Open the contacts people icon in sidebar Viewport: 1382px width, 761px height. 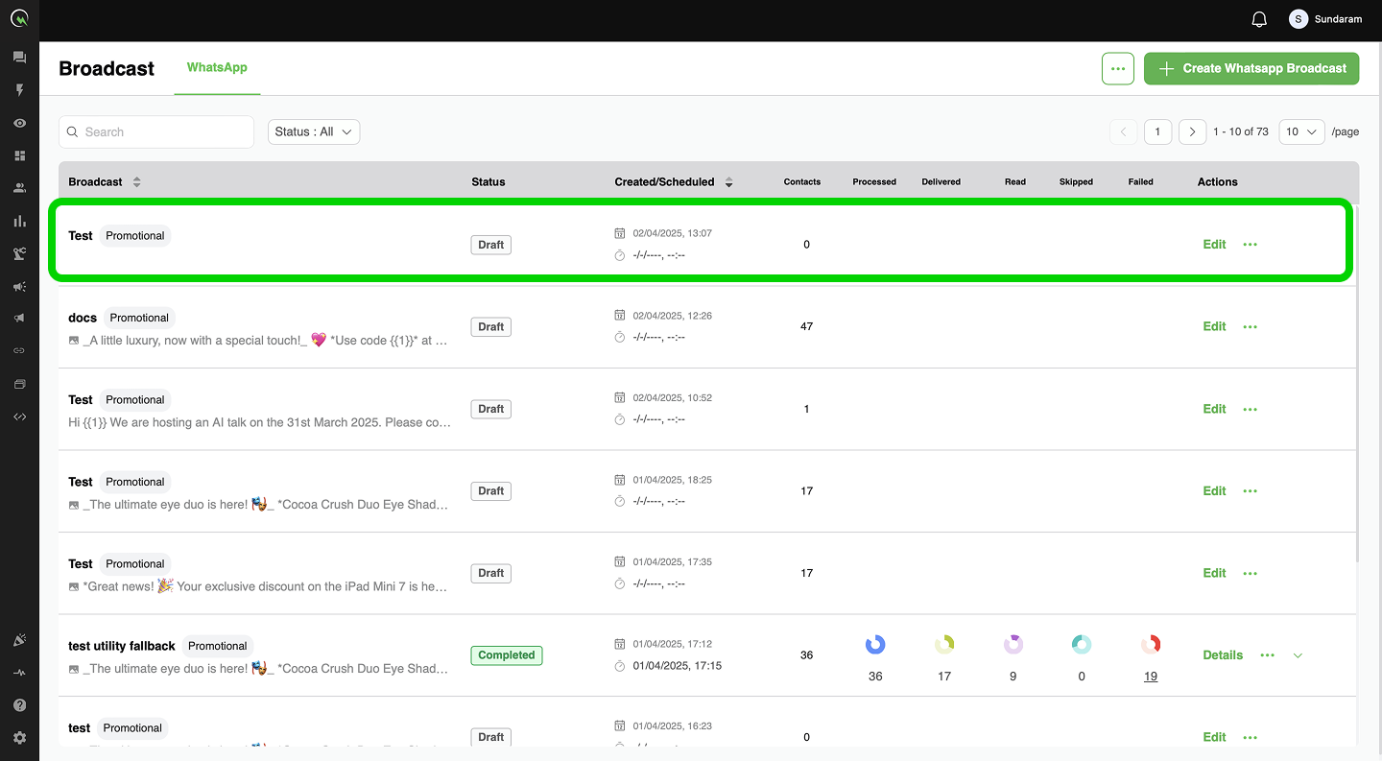(19, 188)
